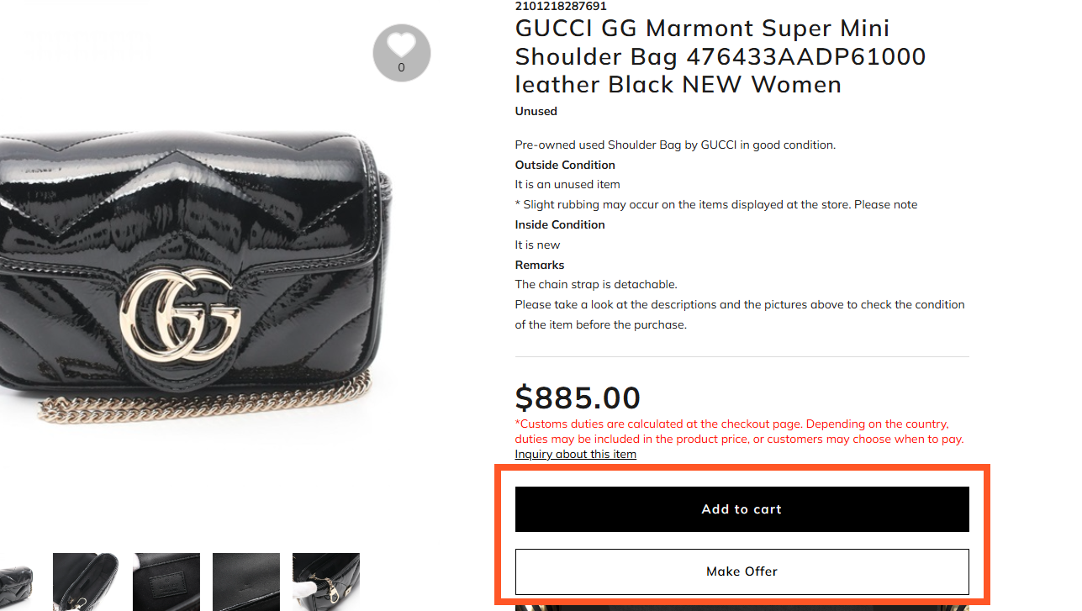Screen dimensions: 1082x611
Task: Select the leftmost bag thumbnail
Action: pyautogui.click(x=15, y=582)
